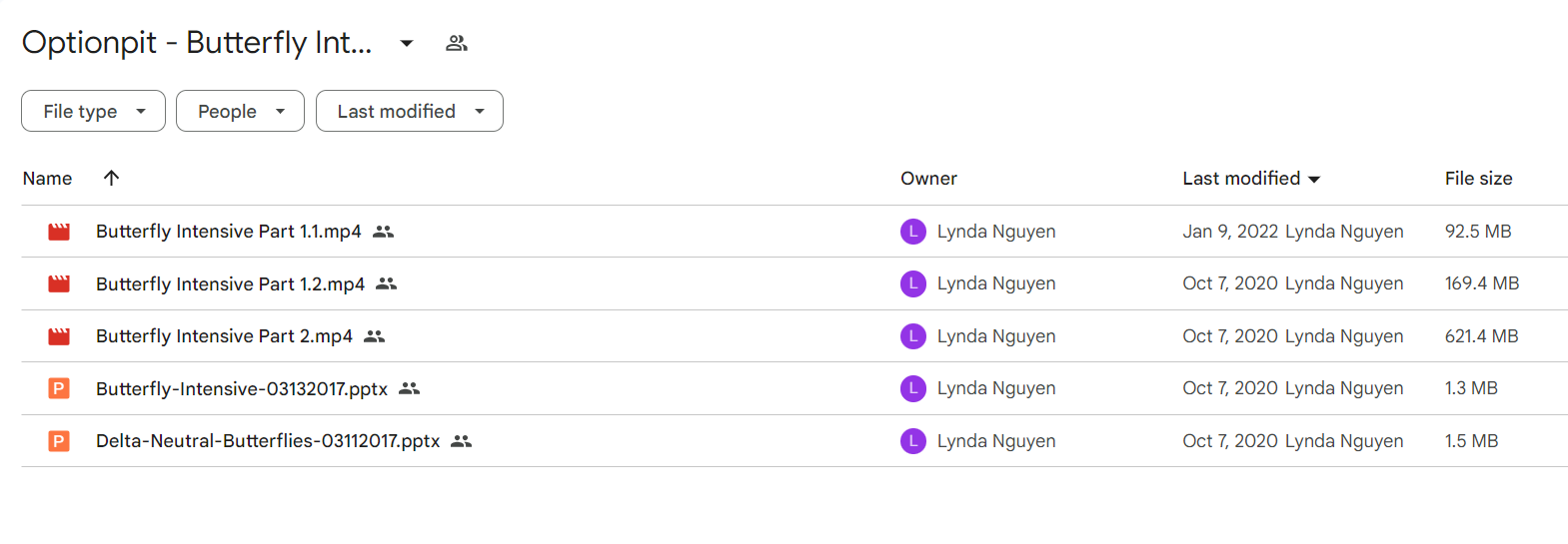Screen dimensions: 1568x544
Task: Click the File size column header
Action: [1478, 179]
